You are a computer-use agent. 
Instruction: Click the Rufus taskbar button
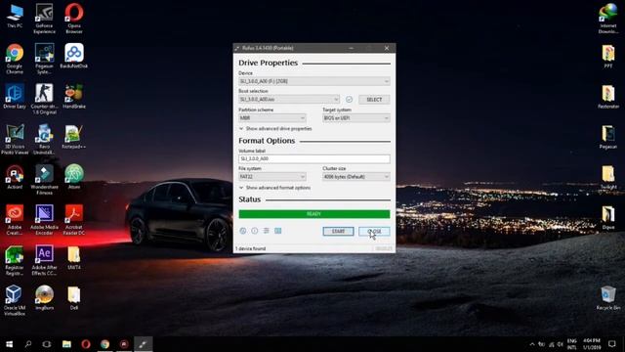[x=144, y=344]
